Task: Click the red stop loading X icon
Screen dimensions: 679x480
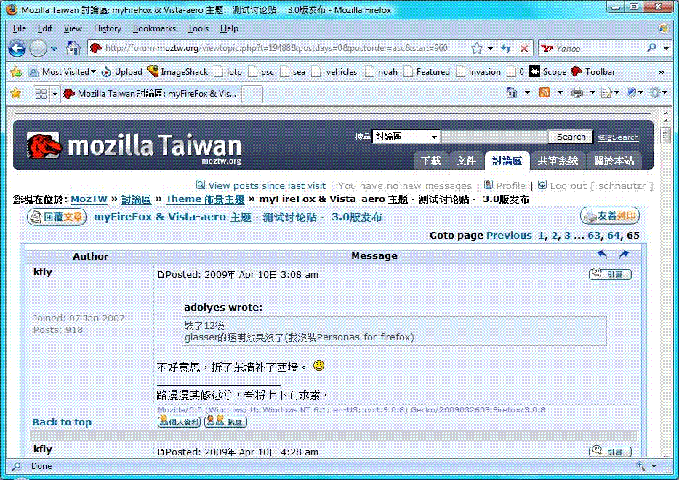Action: (524, 49)
